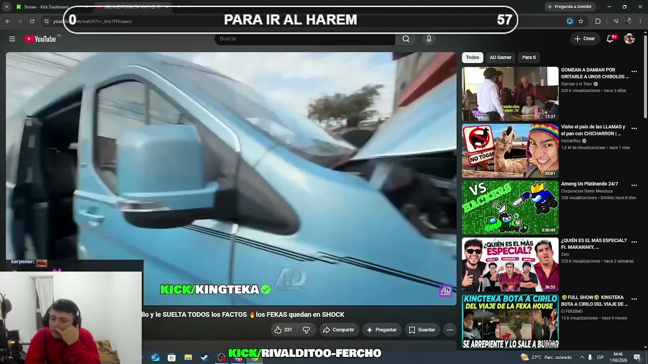The height and width of the screenshot is (364, 648).
Task: Click inside the Buscar search field
Action: tap(305, 39)
